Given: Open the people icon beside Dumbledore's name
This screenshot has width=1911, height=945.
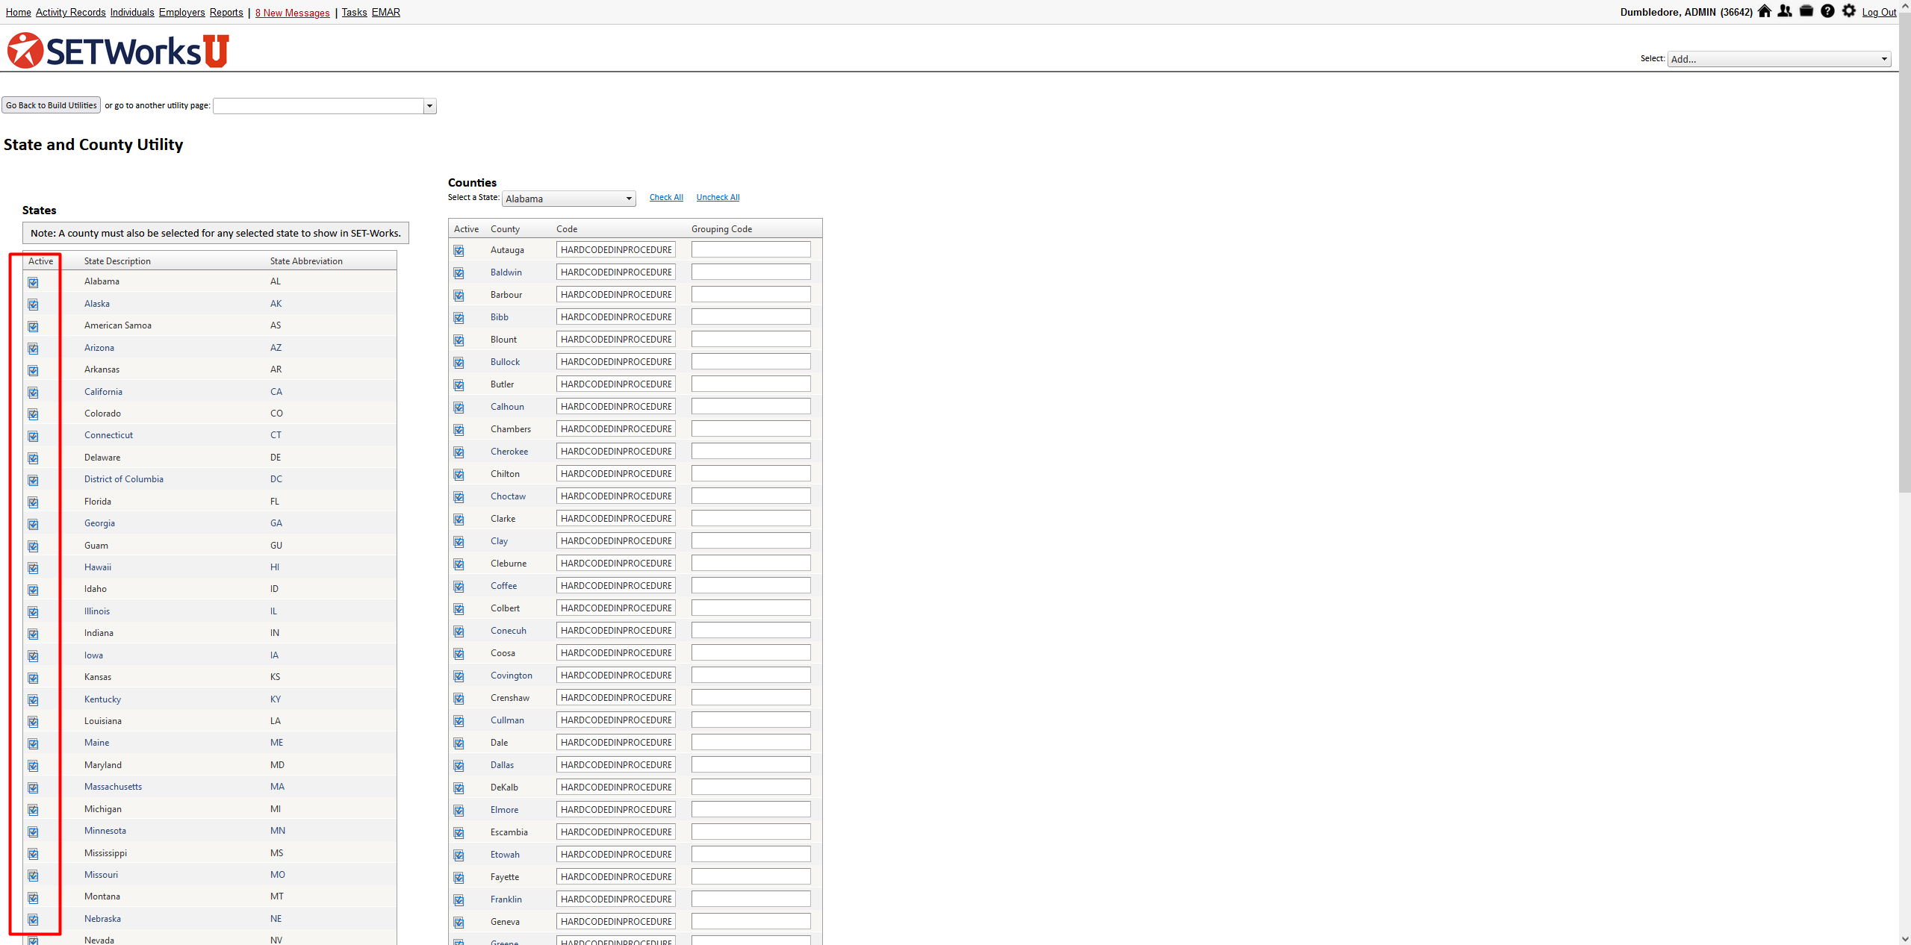Looking at the screenshot, I should (1785, 11).
